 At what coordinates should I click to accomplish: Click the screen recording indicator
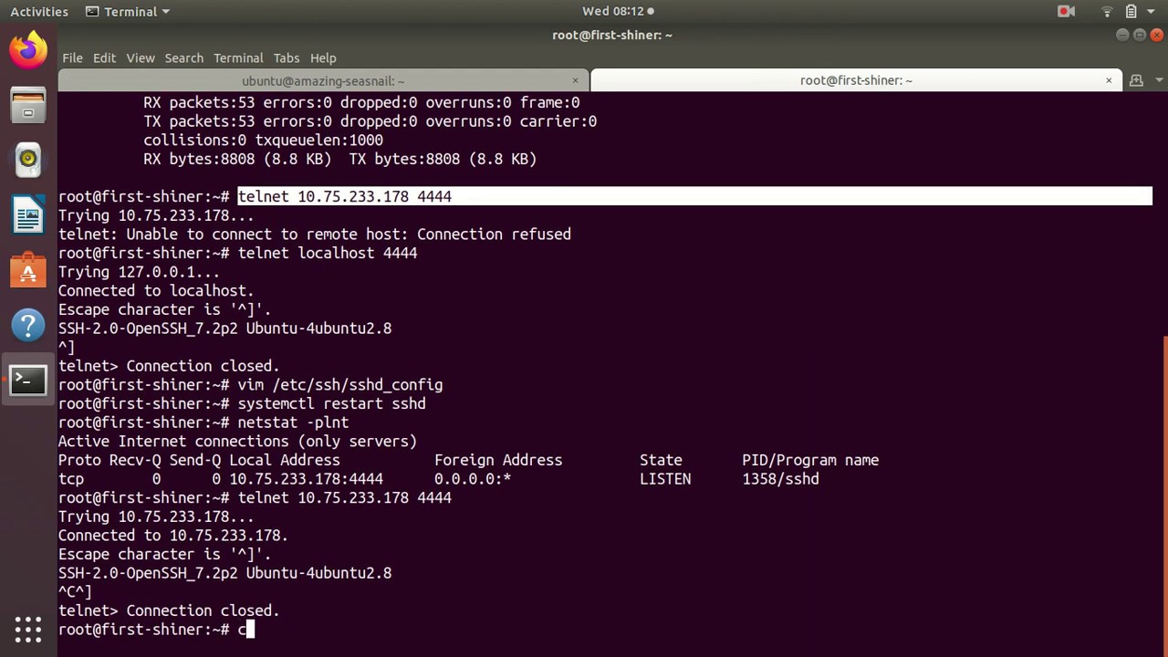coord(1066,11)
